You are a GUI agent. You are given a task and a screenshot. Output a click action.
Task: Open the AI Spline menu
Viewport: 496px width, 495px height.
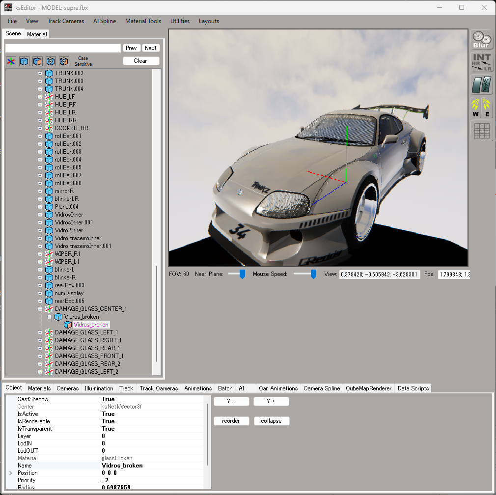[105, 21]
